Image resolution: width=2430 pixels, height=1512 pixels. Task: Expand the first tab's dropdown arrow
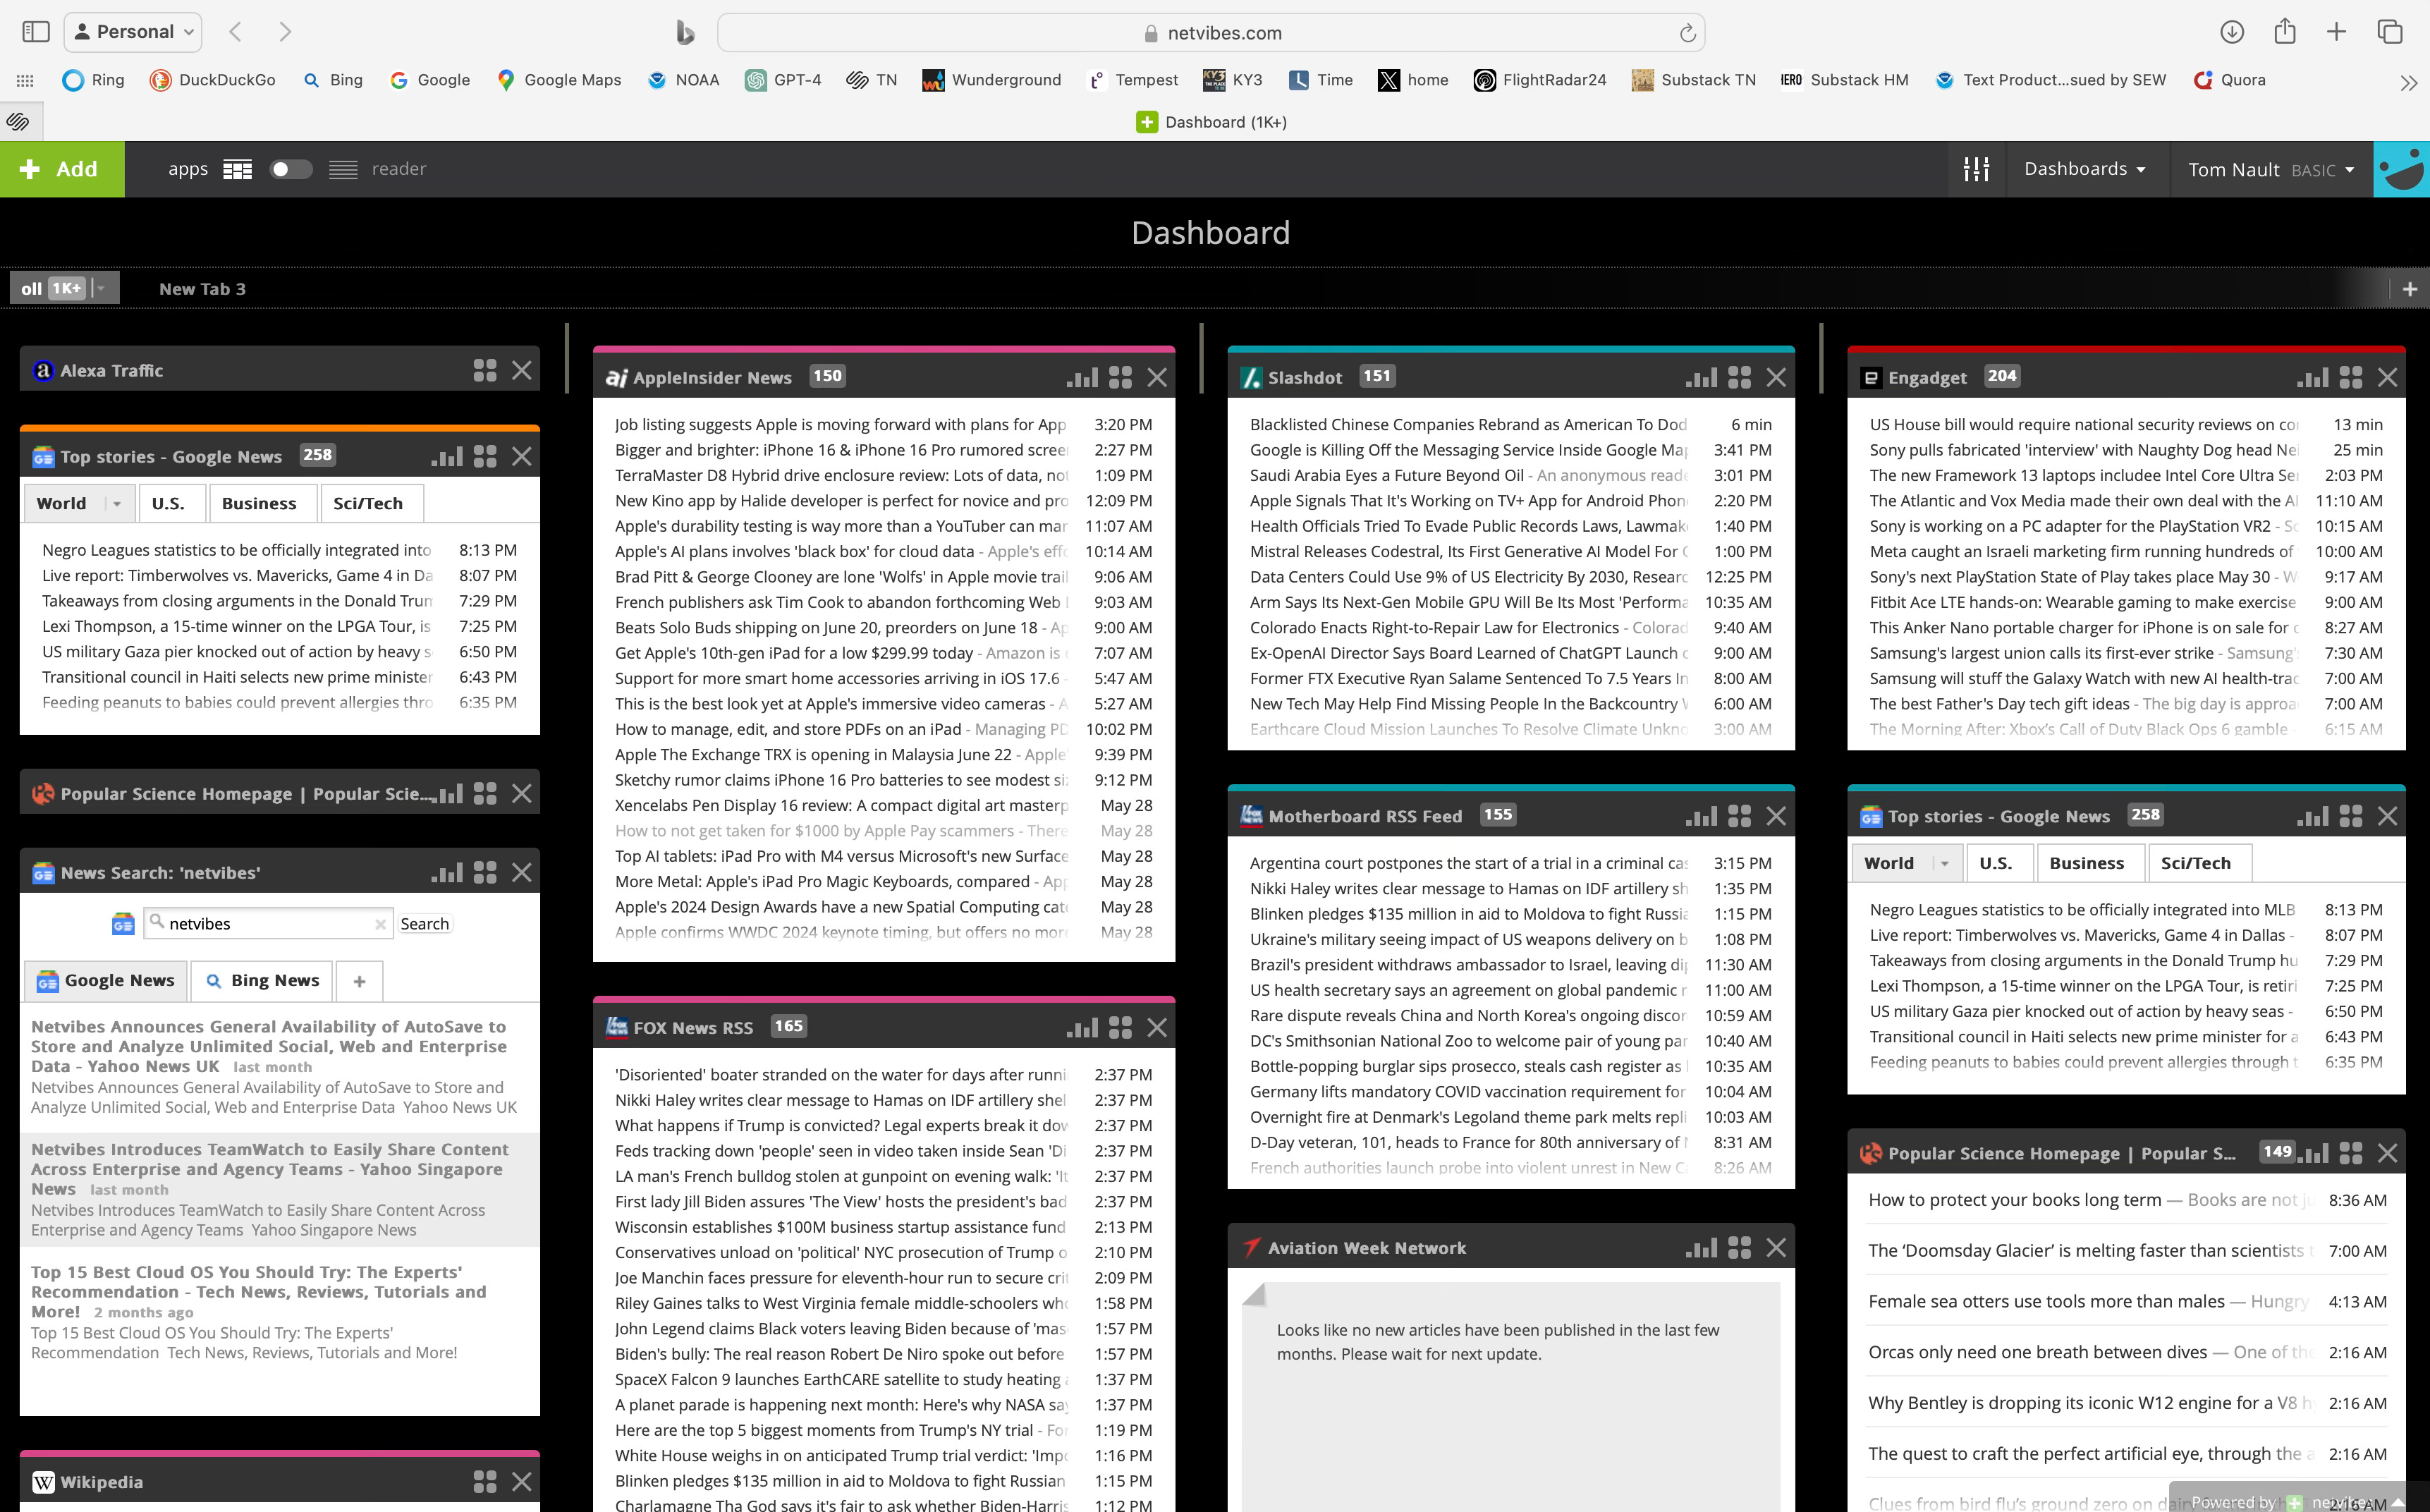click(x=101, y=288)
